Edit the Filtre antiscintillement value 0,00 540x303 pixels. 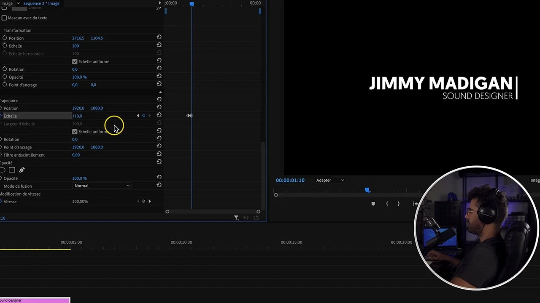coord(76,155)
